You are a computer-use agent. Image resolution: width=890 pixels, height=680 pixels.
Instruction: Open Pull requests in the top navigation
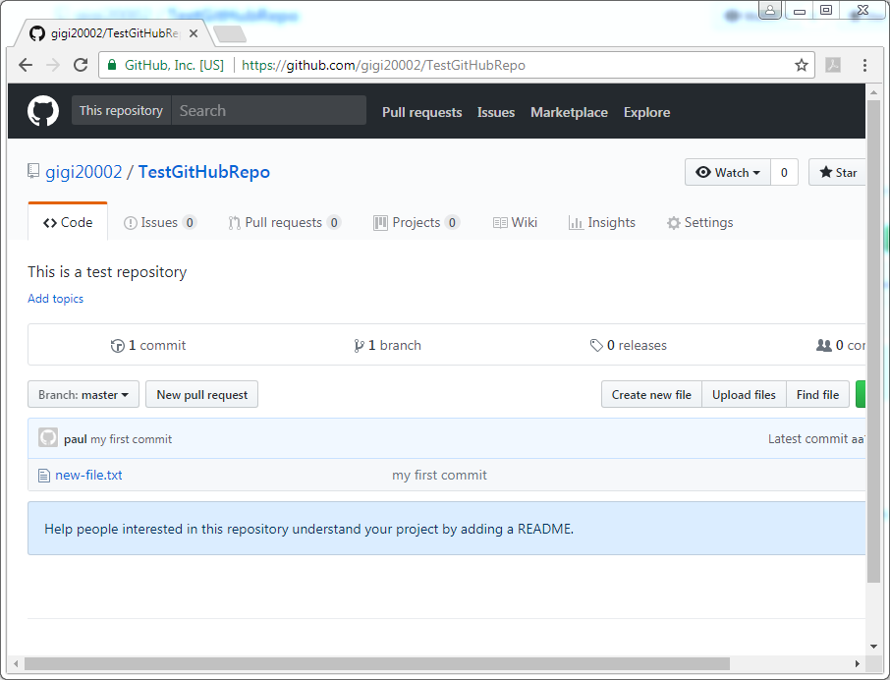point(421,112)
